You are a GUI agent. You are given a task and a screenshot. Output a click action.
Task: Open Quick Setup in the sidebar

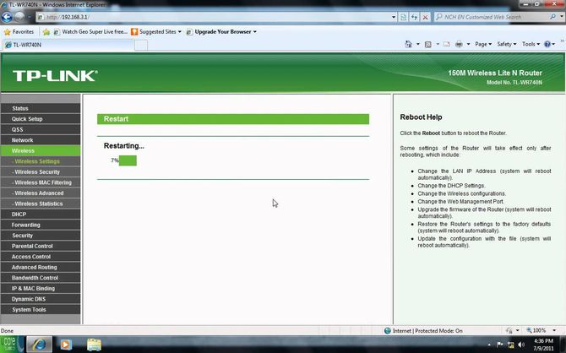coord(41,119)
